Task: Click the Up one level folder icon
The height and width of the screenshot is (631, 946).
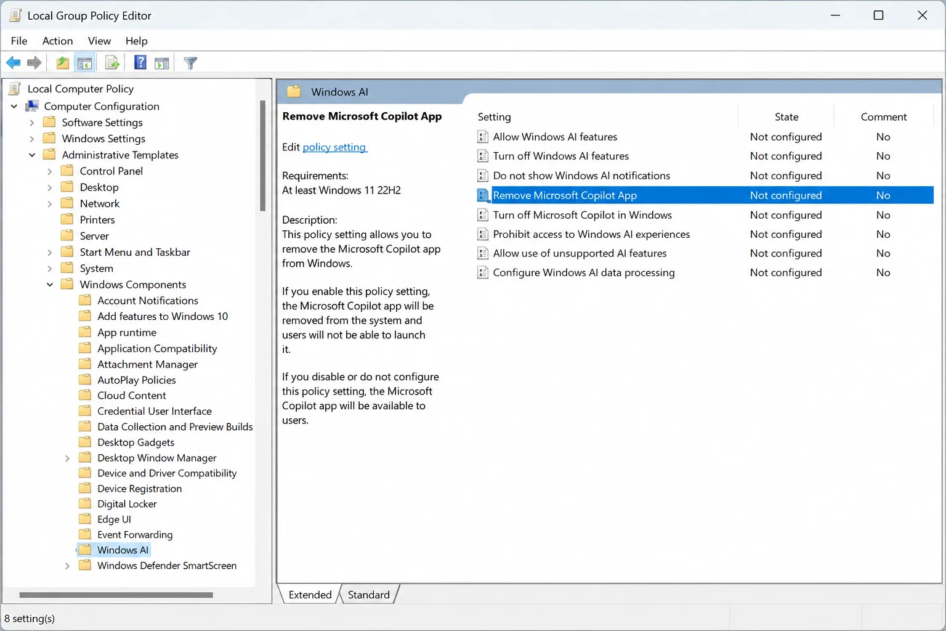Action: point(62,62)
